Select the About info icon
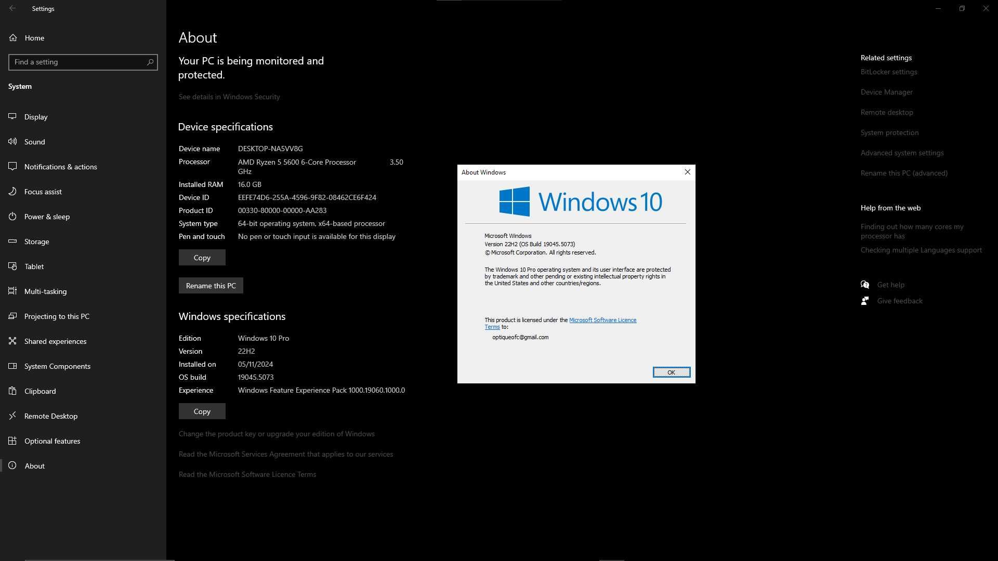998x561 pixels. tap(12, 465)
